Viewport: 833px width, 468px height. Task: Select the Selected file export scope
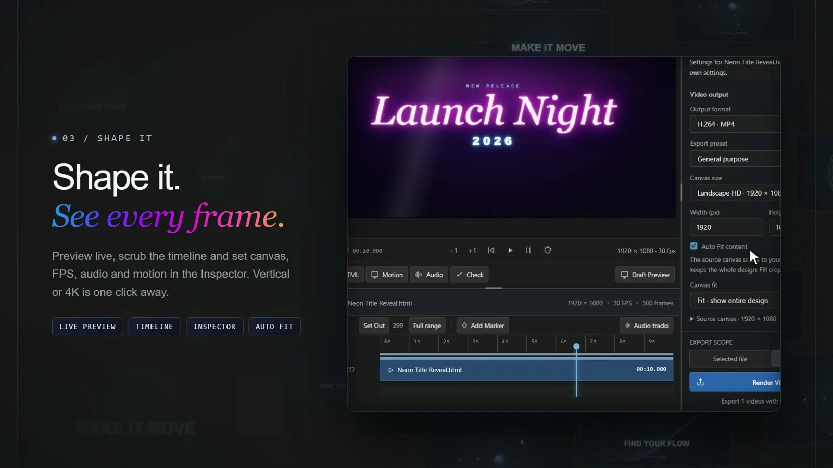(x=730, y=359)
